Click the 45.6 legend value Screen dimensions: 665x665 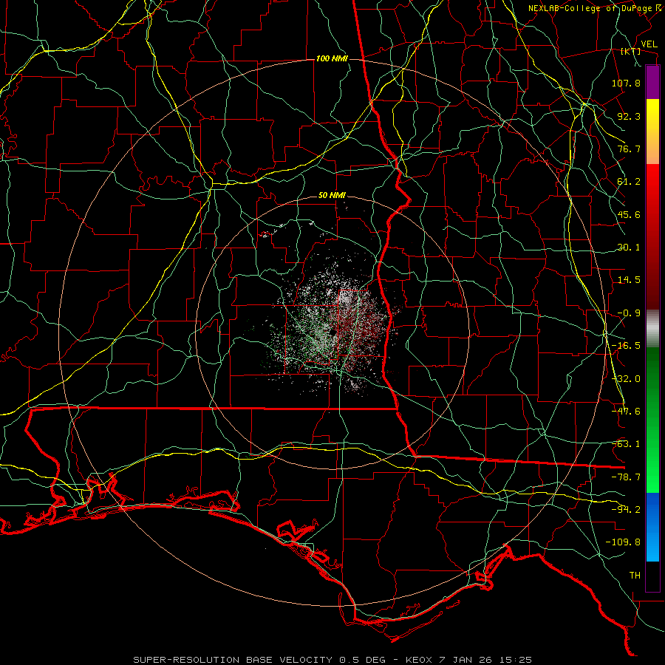pyautogui.click(x=629, y=214)
